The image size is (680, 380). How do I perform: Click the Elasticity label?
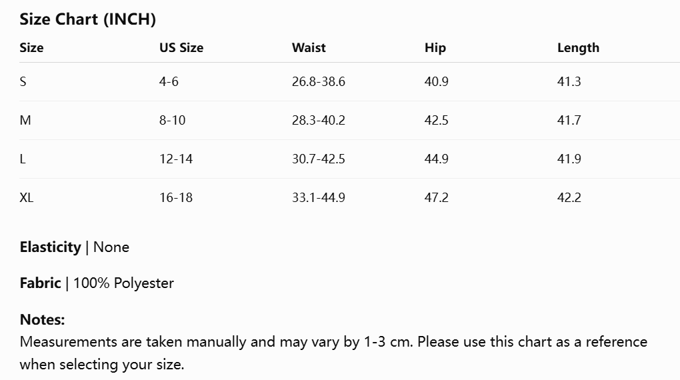click(x=50, y=247)
